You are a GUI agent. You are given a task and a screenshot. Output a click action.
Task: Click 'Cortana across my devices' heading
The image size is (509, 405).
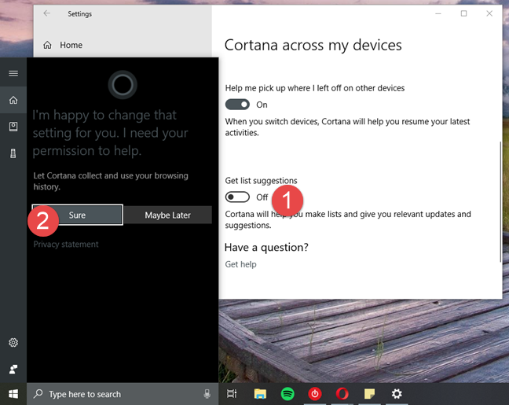tap(313, 45)
